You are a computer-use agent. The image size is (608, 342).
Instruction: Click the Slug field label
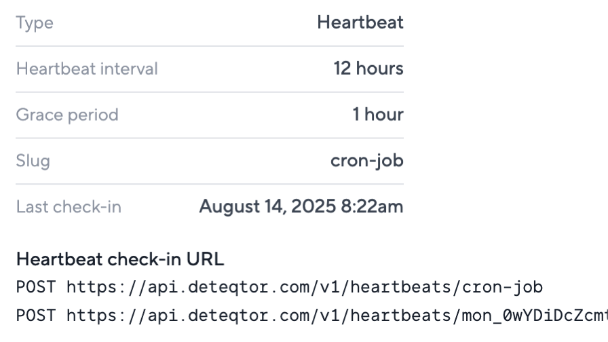point(33,161)
